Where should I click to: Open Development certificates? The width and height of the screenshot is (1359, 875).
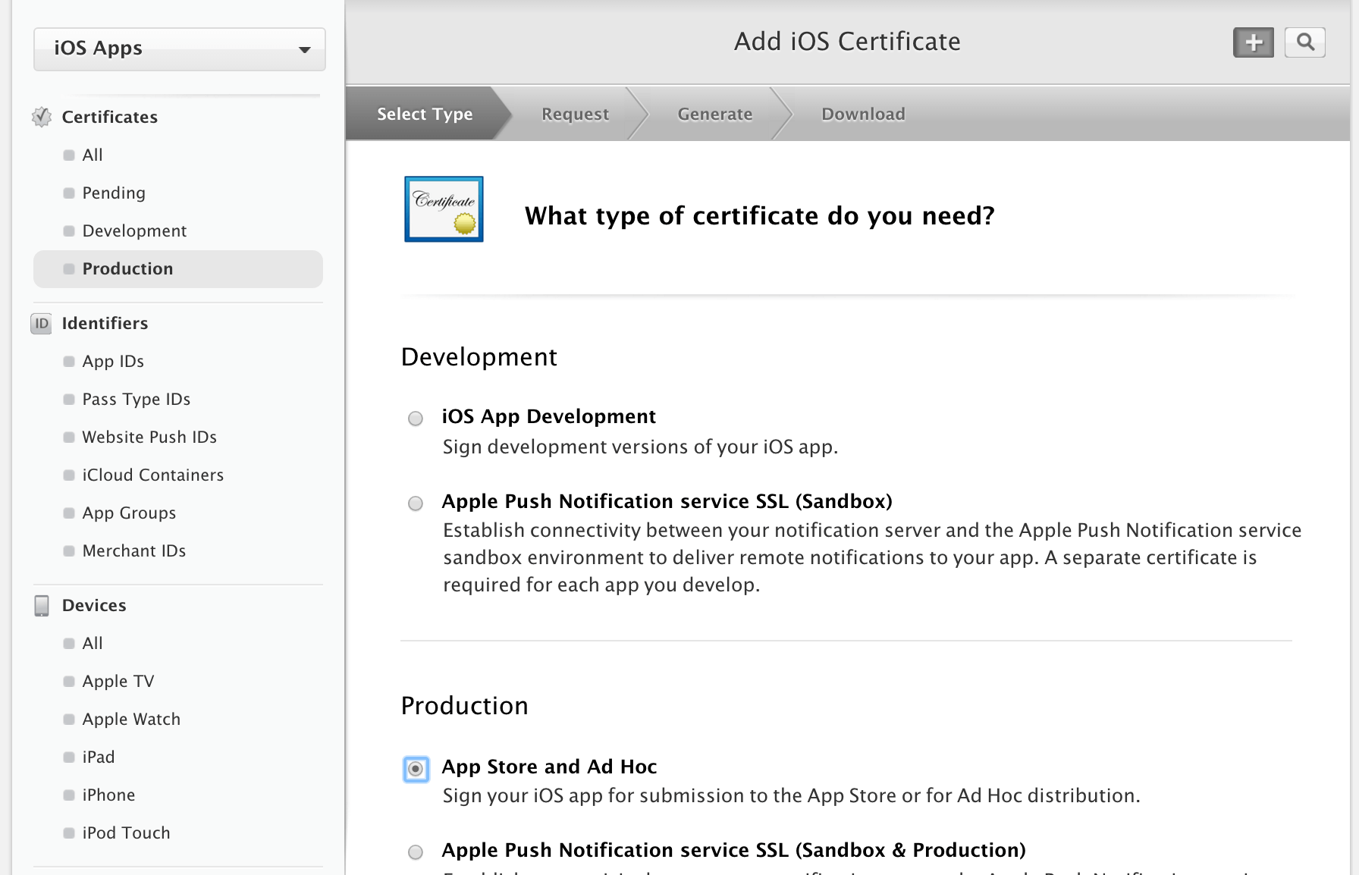point(134,231)
